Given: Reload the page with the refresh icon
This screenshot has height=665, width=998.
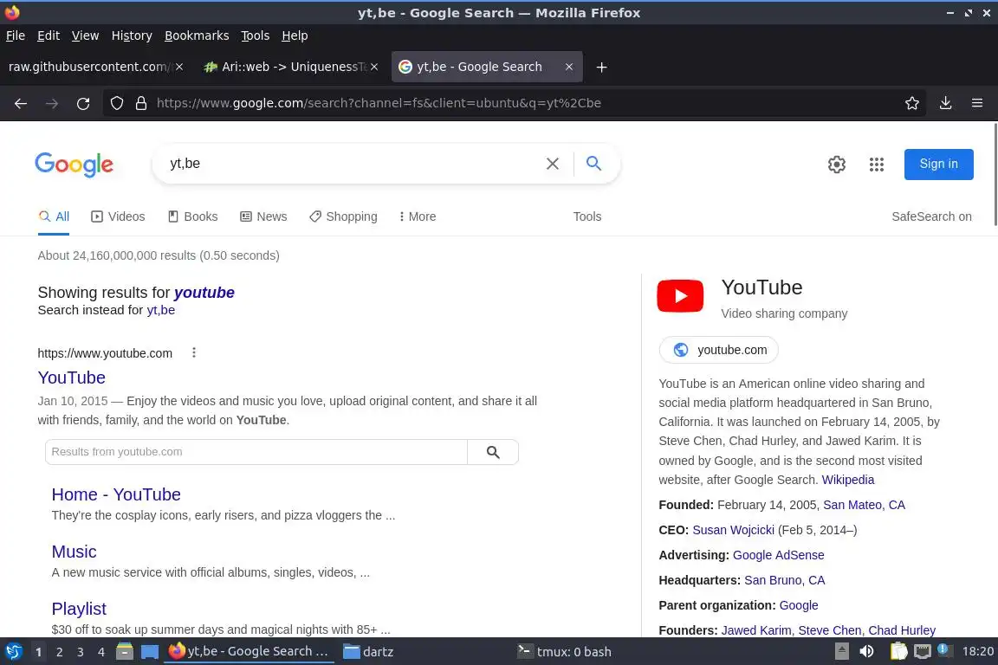Looking at the screenshot, I should tap(83, 103).
